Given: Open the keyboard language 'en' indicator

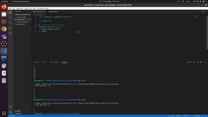Looking at the screenshot, I should pos(188,1).
